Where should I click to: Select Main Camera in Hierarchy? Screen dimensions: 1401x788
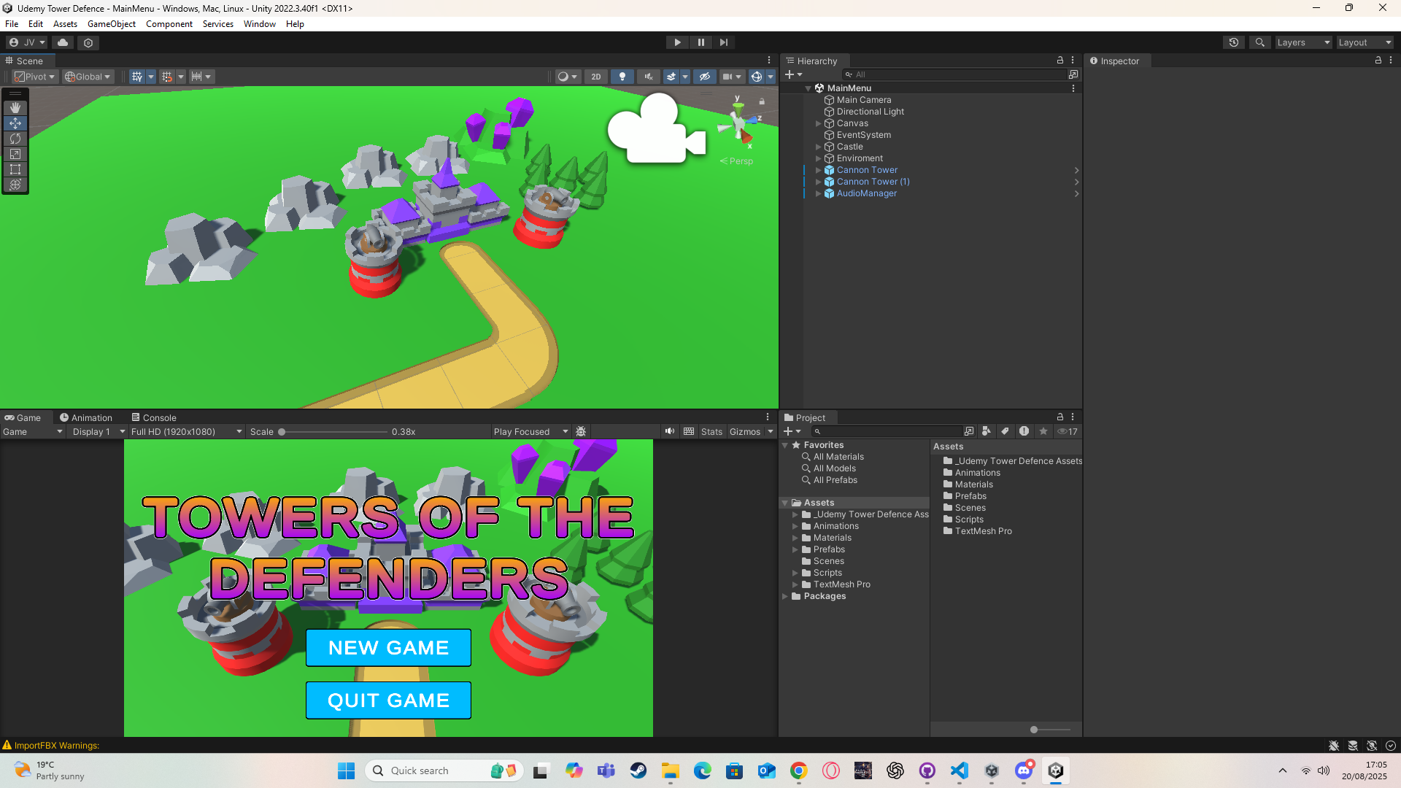coord(864,100)
